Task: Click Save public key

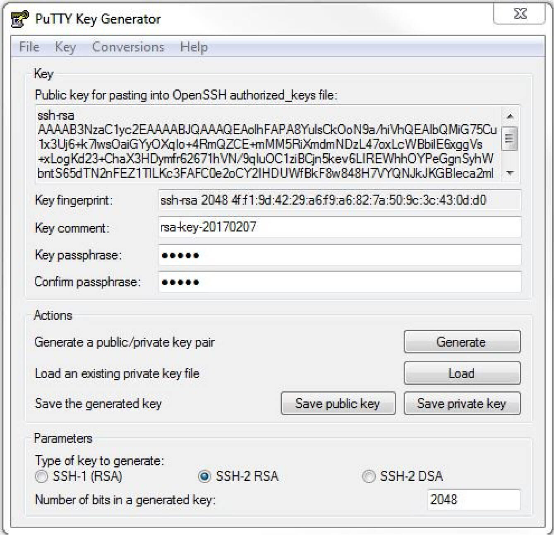Action: (x=338, y=403)
